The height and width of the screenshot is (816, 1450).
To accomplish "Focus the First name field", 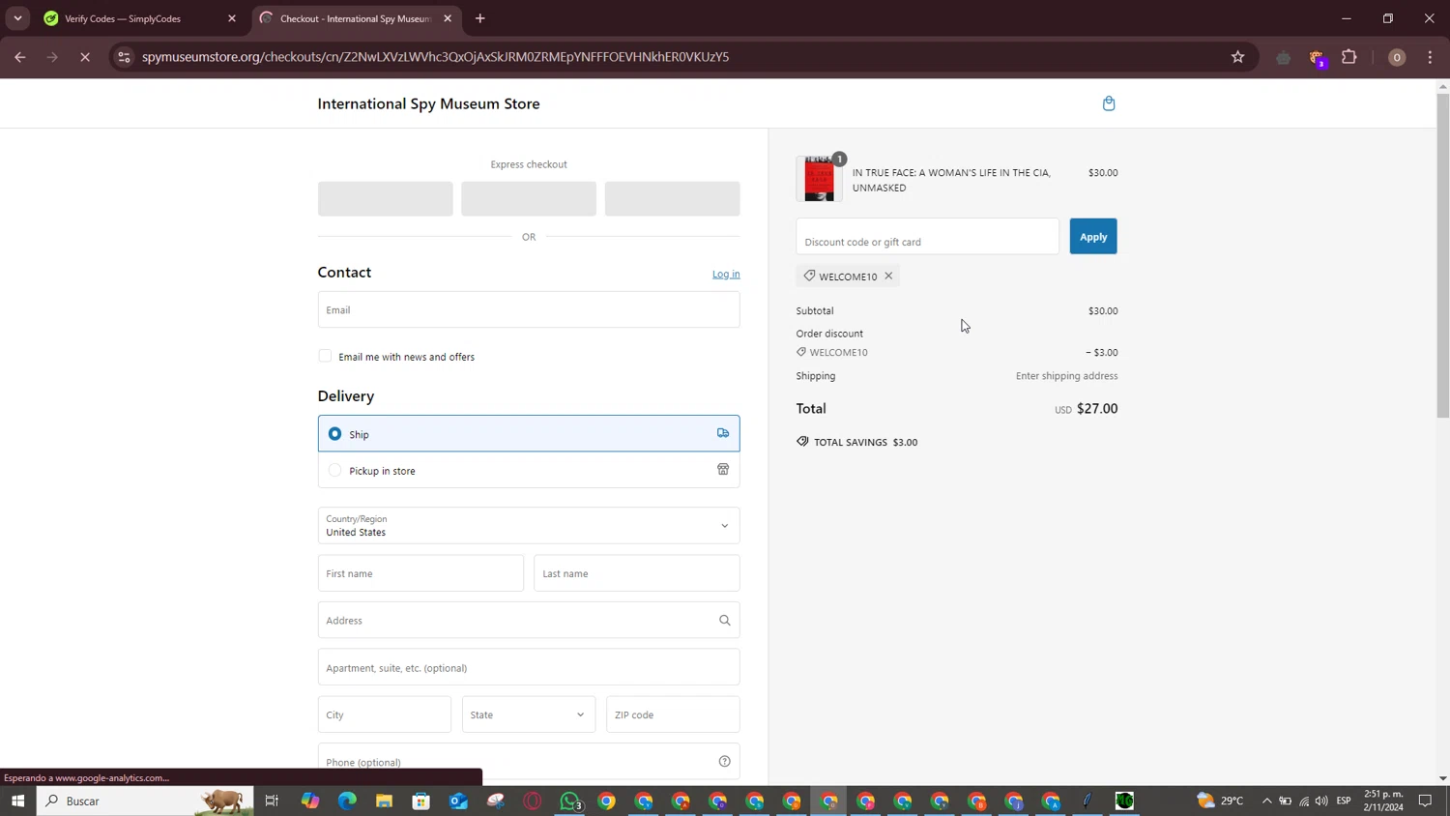I will pos(420,573).
